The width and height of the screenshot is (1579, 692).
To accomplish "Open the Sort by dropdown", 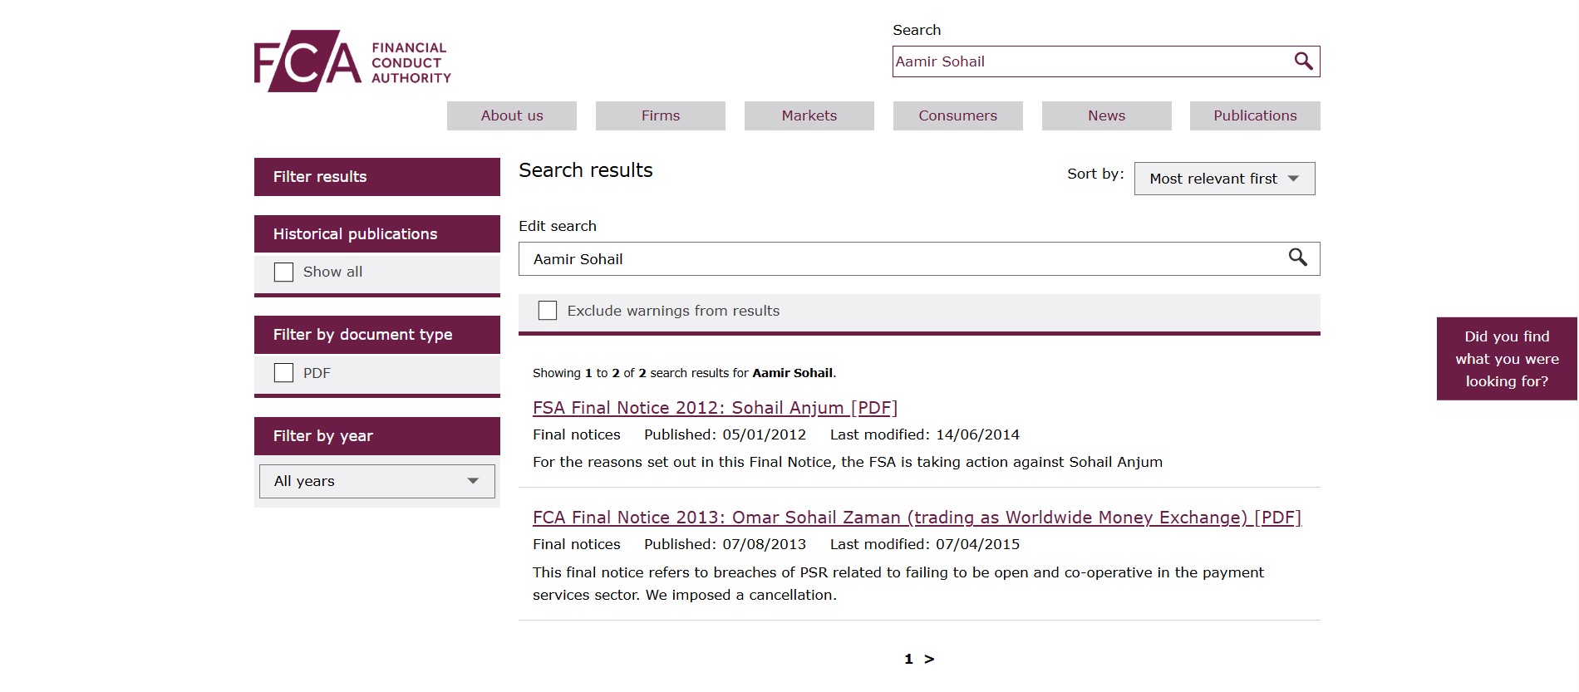I will coord(1224,179).
